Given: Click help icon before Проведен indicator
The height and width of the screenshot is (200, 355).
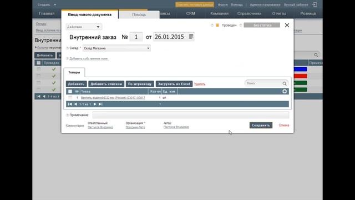Looking at the screenshot, I should tap(212, 25).
